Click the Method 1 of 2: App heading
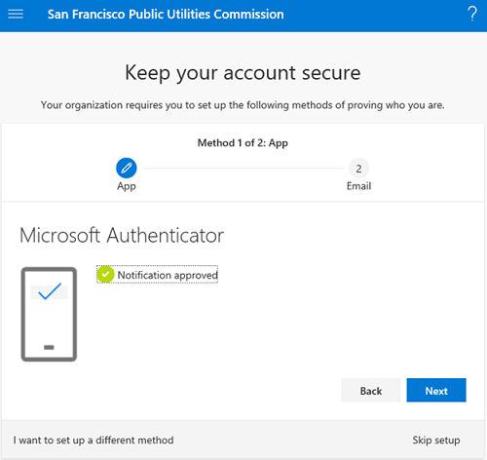Image resolution: width=487 pixels, height=460 pixels. (x=243, y=143)
